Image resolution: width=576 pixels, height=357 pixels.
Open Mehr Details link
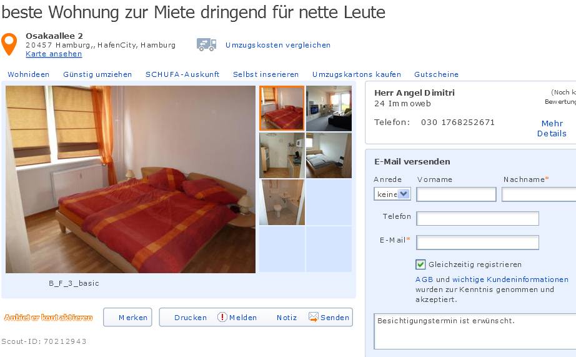point(552,128)
